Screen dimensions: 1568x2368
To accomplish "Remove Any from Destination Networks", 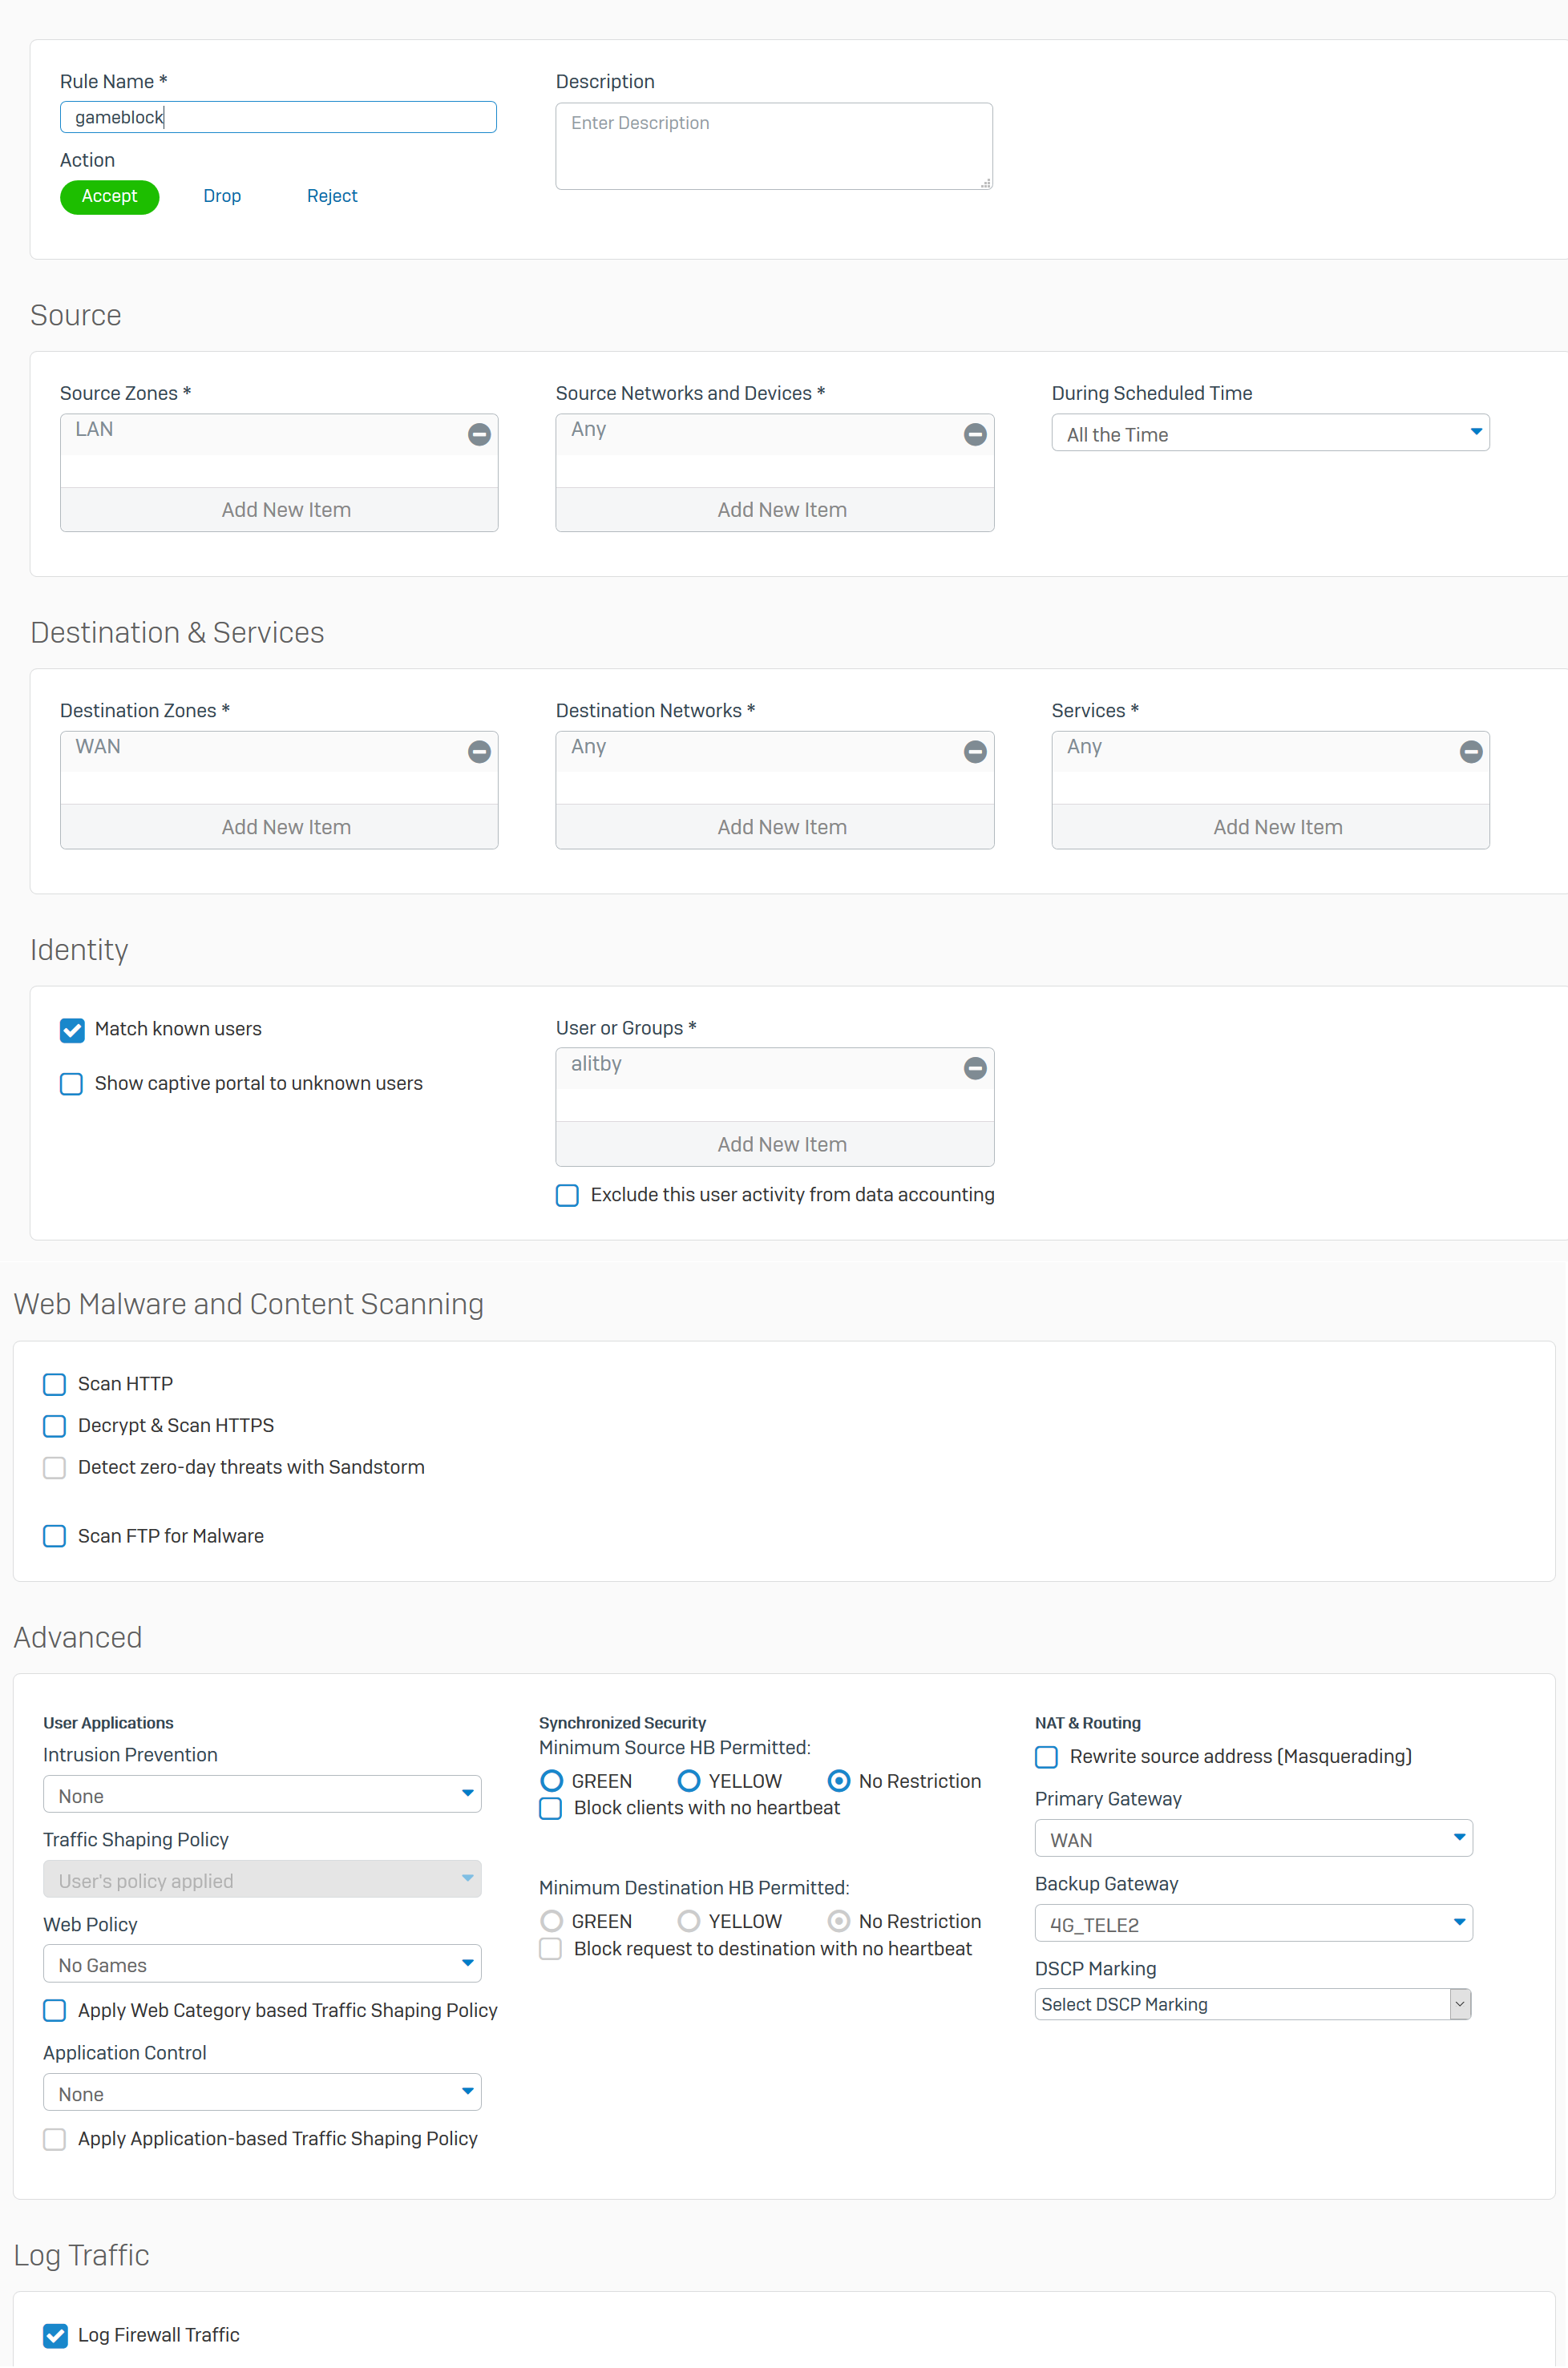I will (975, 752).
